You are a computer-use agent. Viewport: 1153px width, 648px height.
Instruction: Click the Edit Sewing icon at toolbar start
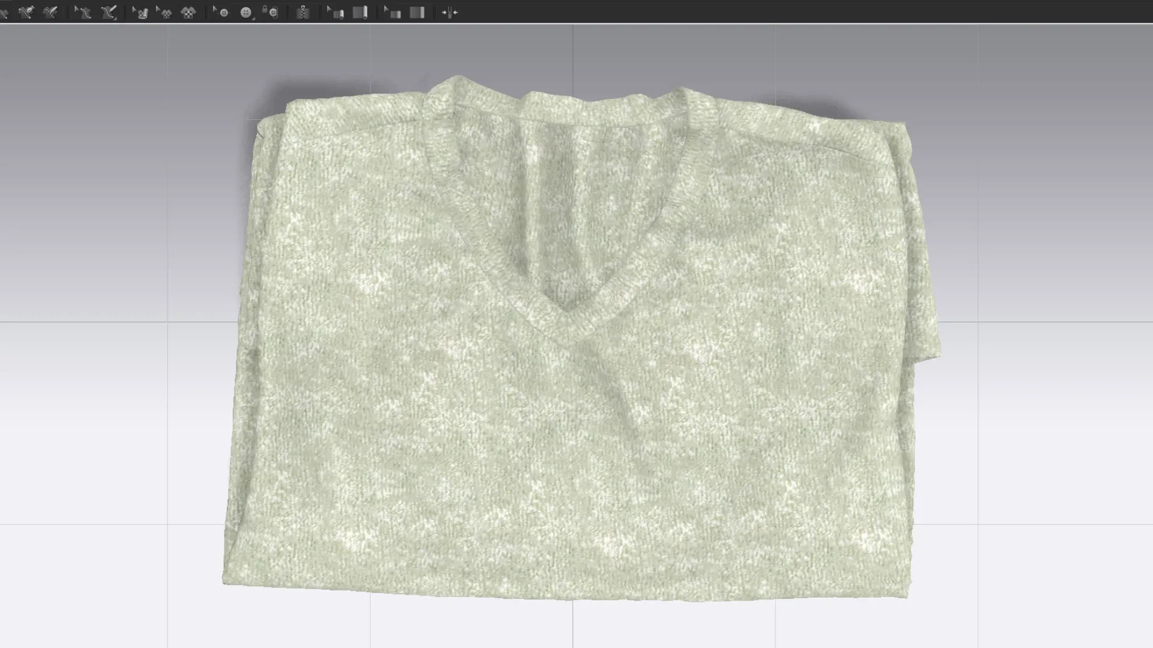5,12
